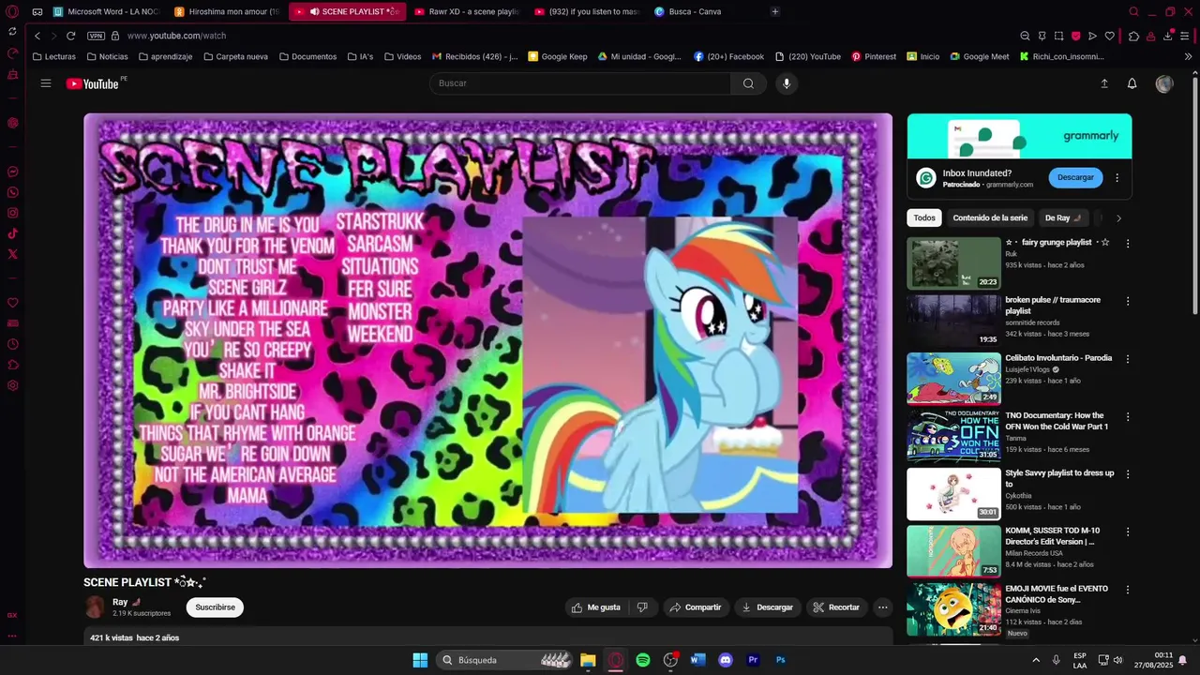Viewport: 1200px width, 675px height.
Task: Open Instagram in the Opera sidebar
Action: click(13, 213)
